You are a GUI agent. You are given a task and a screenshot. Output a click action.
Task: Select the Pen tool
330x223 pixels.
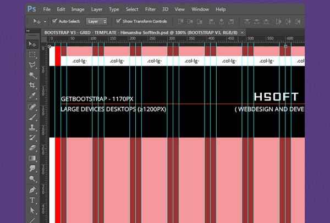point(32,190)
